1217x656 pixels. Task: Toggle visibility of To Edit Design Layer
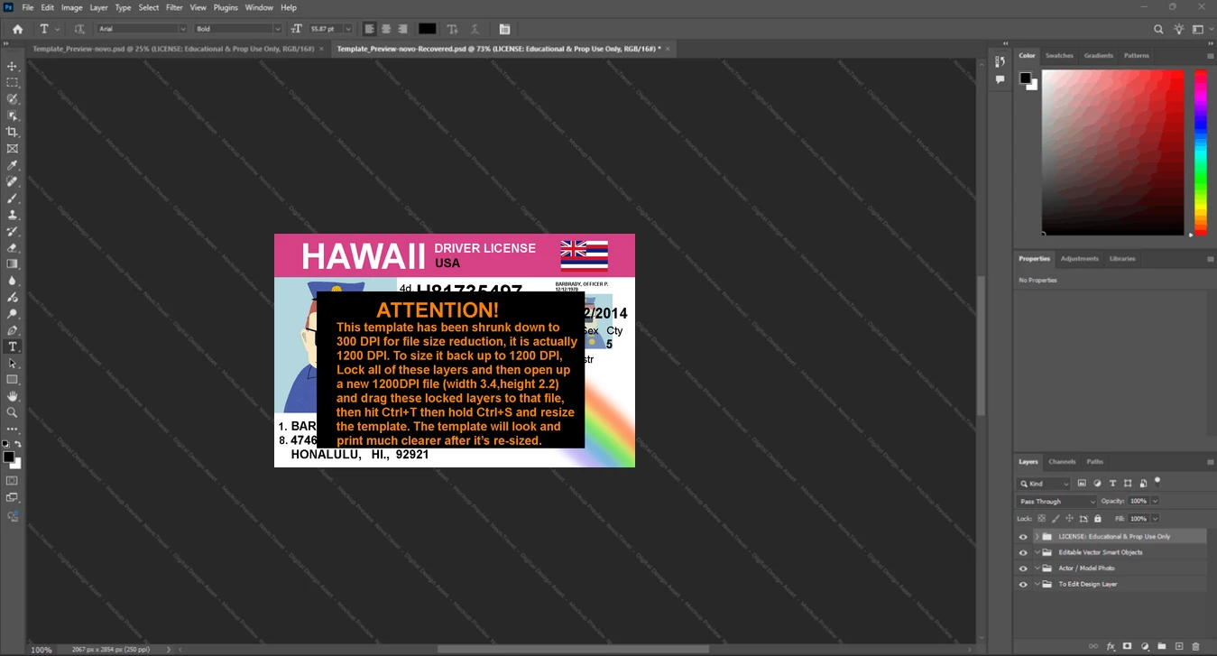tap(1023, 585)
